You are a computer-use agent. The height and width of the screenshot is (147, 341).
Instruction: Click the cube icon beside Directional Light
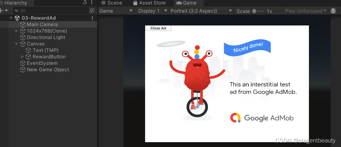click(23, 37)
